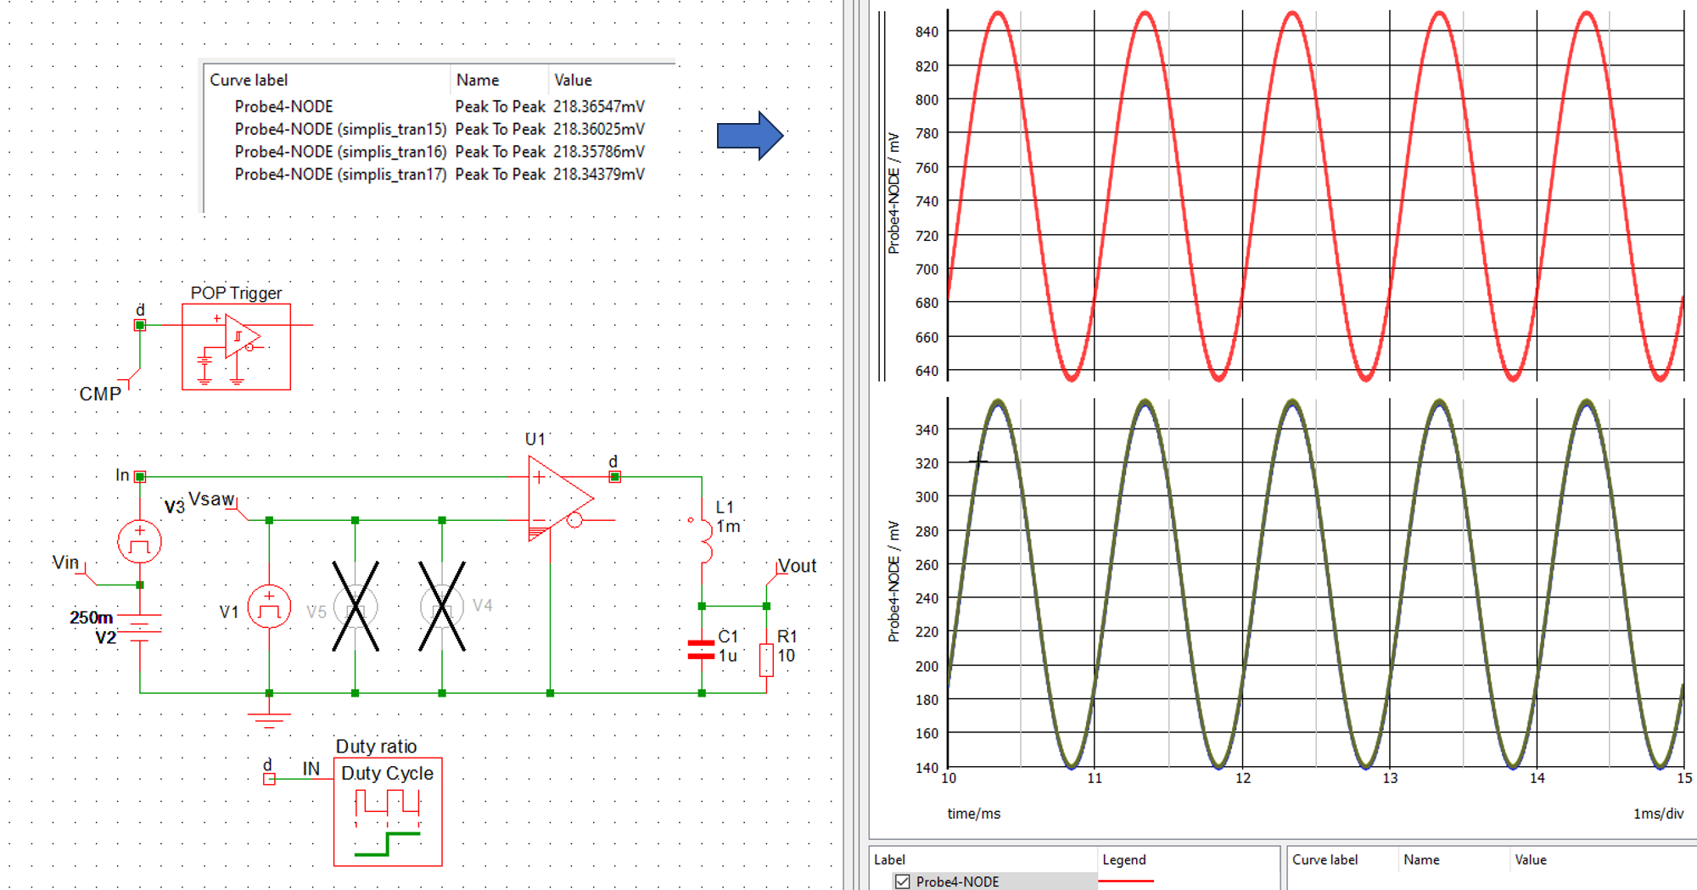Click the C1 1u capacitor
The image size is (1697, 890).
[701, 650]
